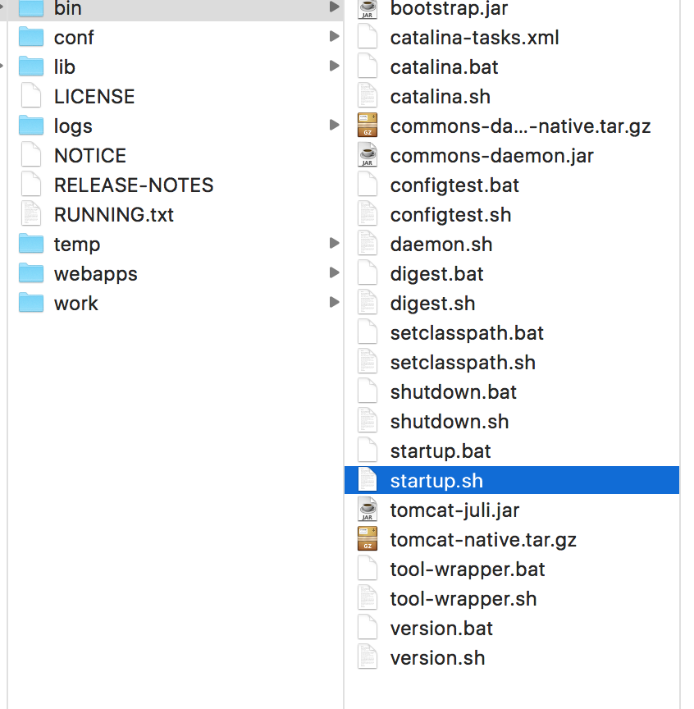Select the name commons-daemon.jar
The image size is (694, 709).
(x=492, y=156)
